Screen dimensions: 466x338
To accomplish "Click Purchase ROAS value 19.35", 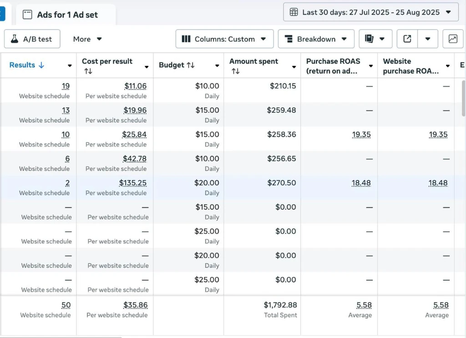I will pos(361,135).
